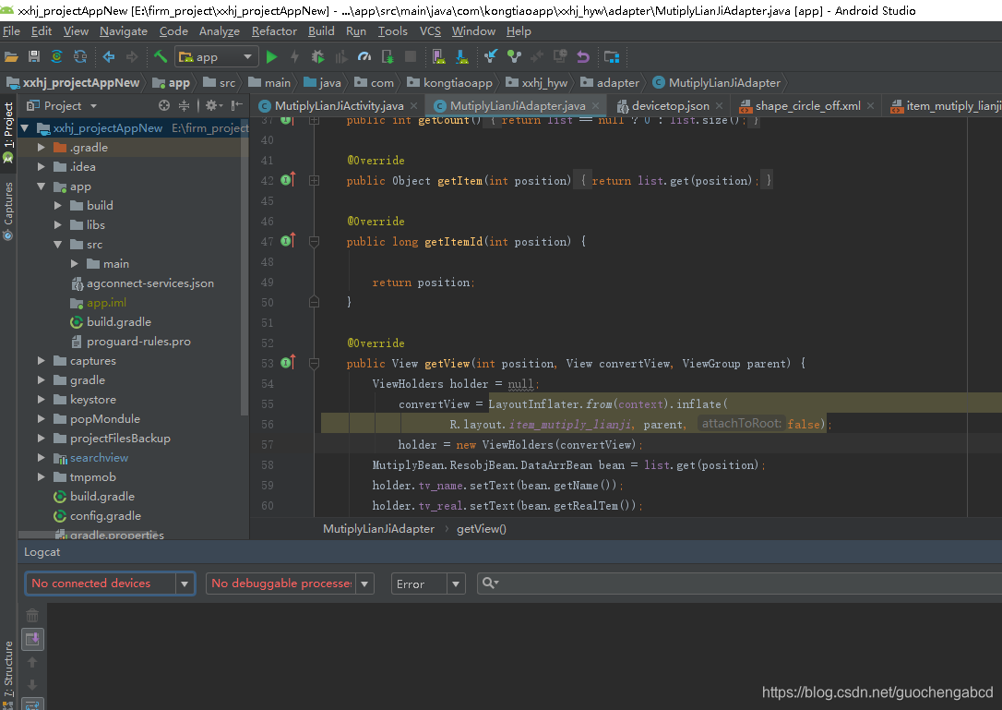
Task: Collapse getItemId method fold on line 47
Action: [314, 242]
